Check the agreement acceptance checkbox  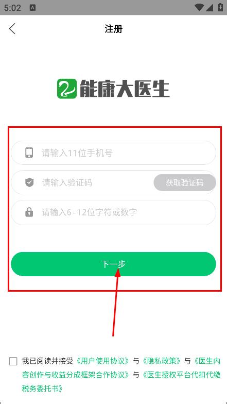[x=13, y=361]
